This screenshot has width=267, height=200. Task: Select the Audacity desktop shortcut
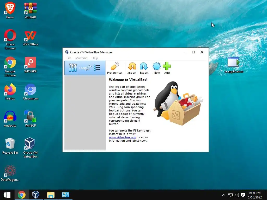coord(10,119)
